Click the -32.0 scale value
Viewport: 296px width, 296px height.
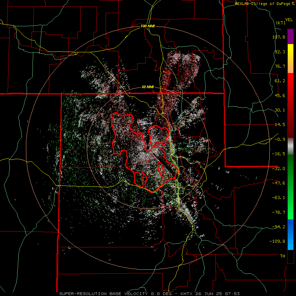tap(279, 169)
